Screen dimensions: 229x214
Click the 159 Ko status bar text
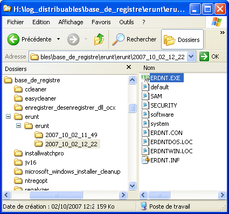(x=106, y=206)
